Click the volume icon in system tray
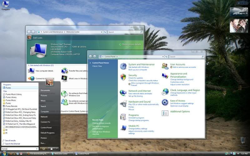Viewport: 250px width, 156px height. point(238,154)
